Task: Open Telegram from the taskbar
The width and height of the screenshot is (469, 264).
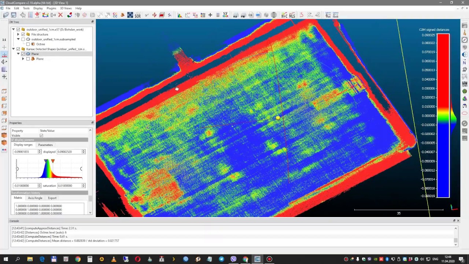Action: pyautogui.click(x=221, y=259)
